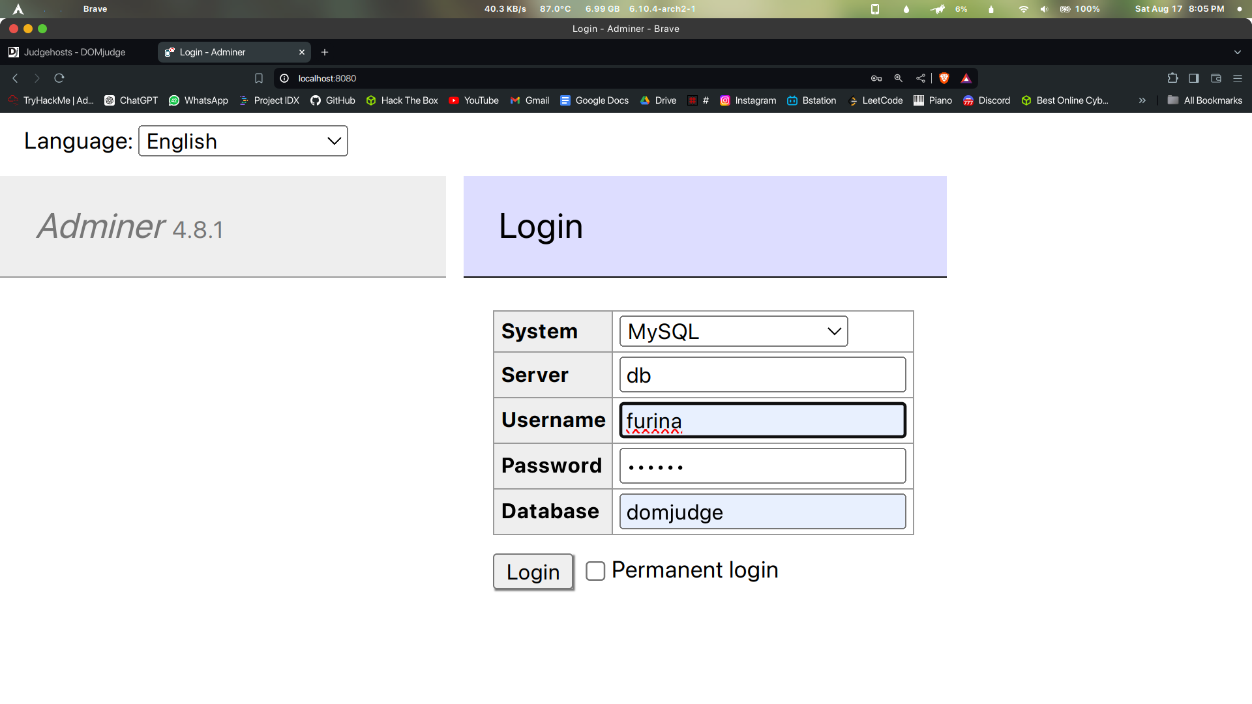Open the # bookmark
Viewport: 1252px width, 704px height.
[698, 100]
